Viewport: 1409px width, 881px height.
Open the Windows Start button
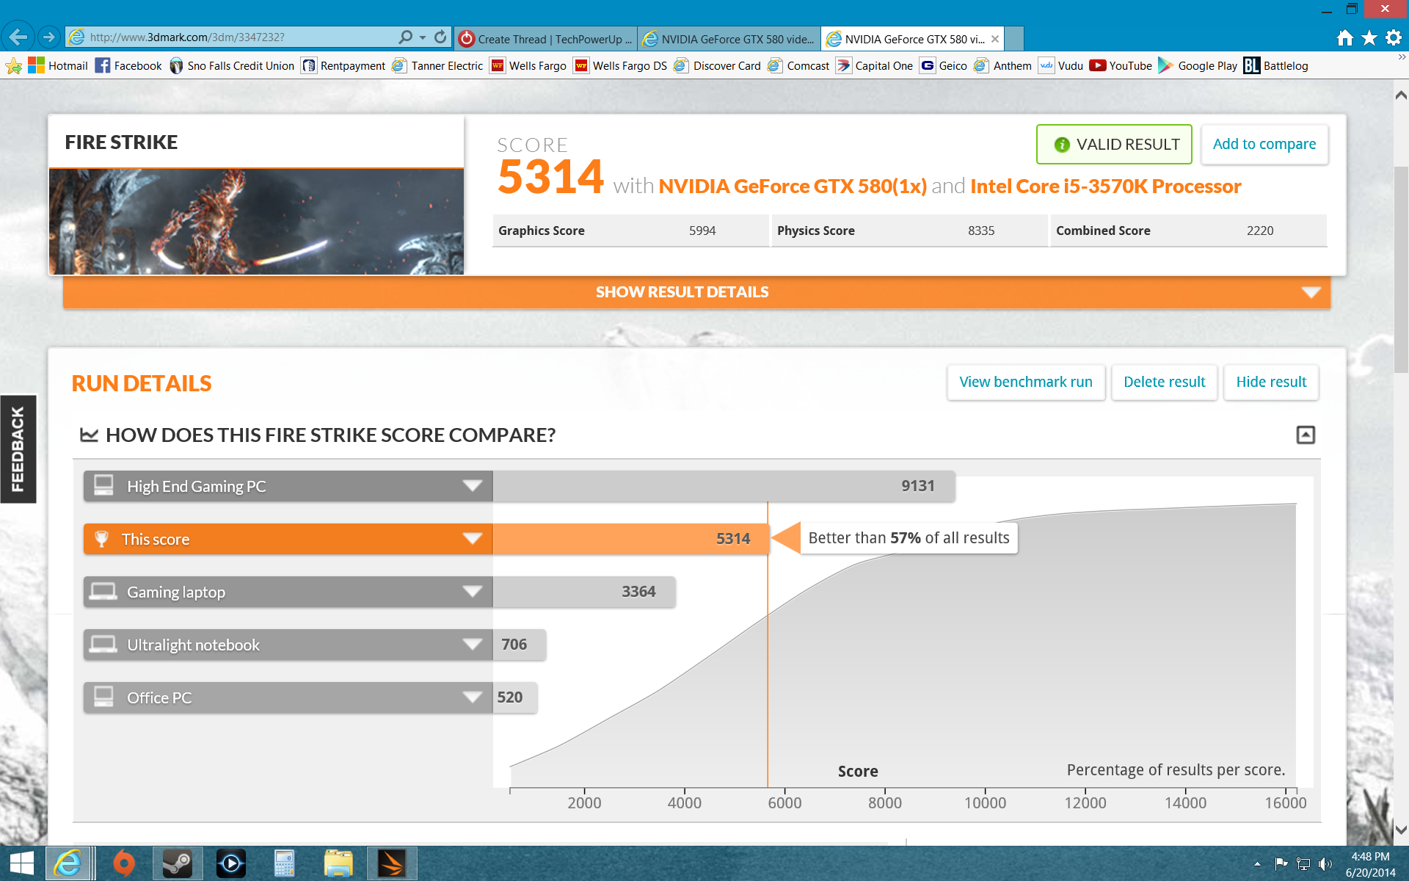pos(21,863)
